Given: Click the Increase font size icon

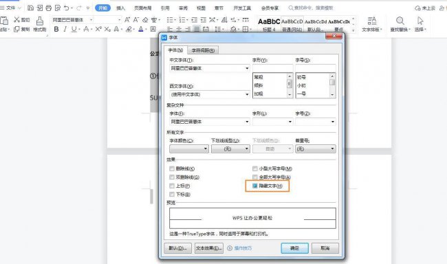Looking at the screenshot, I should [x=127, y=20].
